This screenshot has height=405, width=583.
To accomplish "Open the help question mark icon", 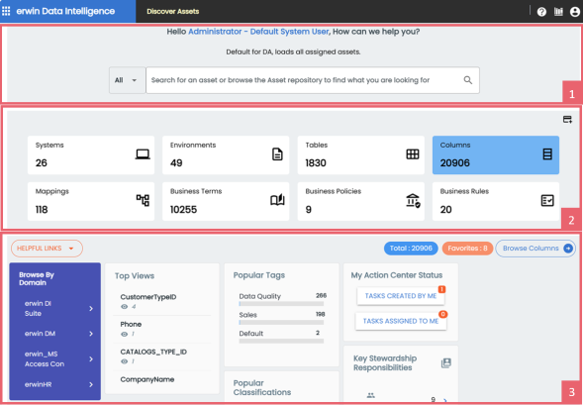I will [541, 12].
